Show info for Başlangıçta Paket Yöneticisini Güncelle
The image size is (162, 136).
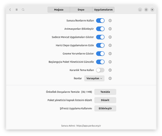tap(110, 62)
